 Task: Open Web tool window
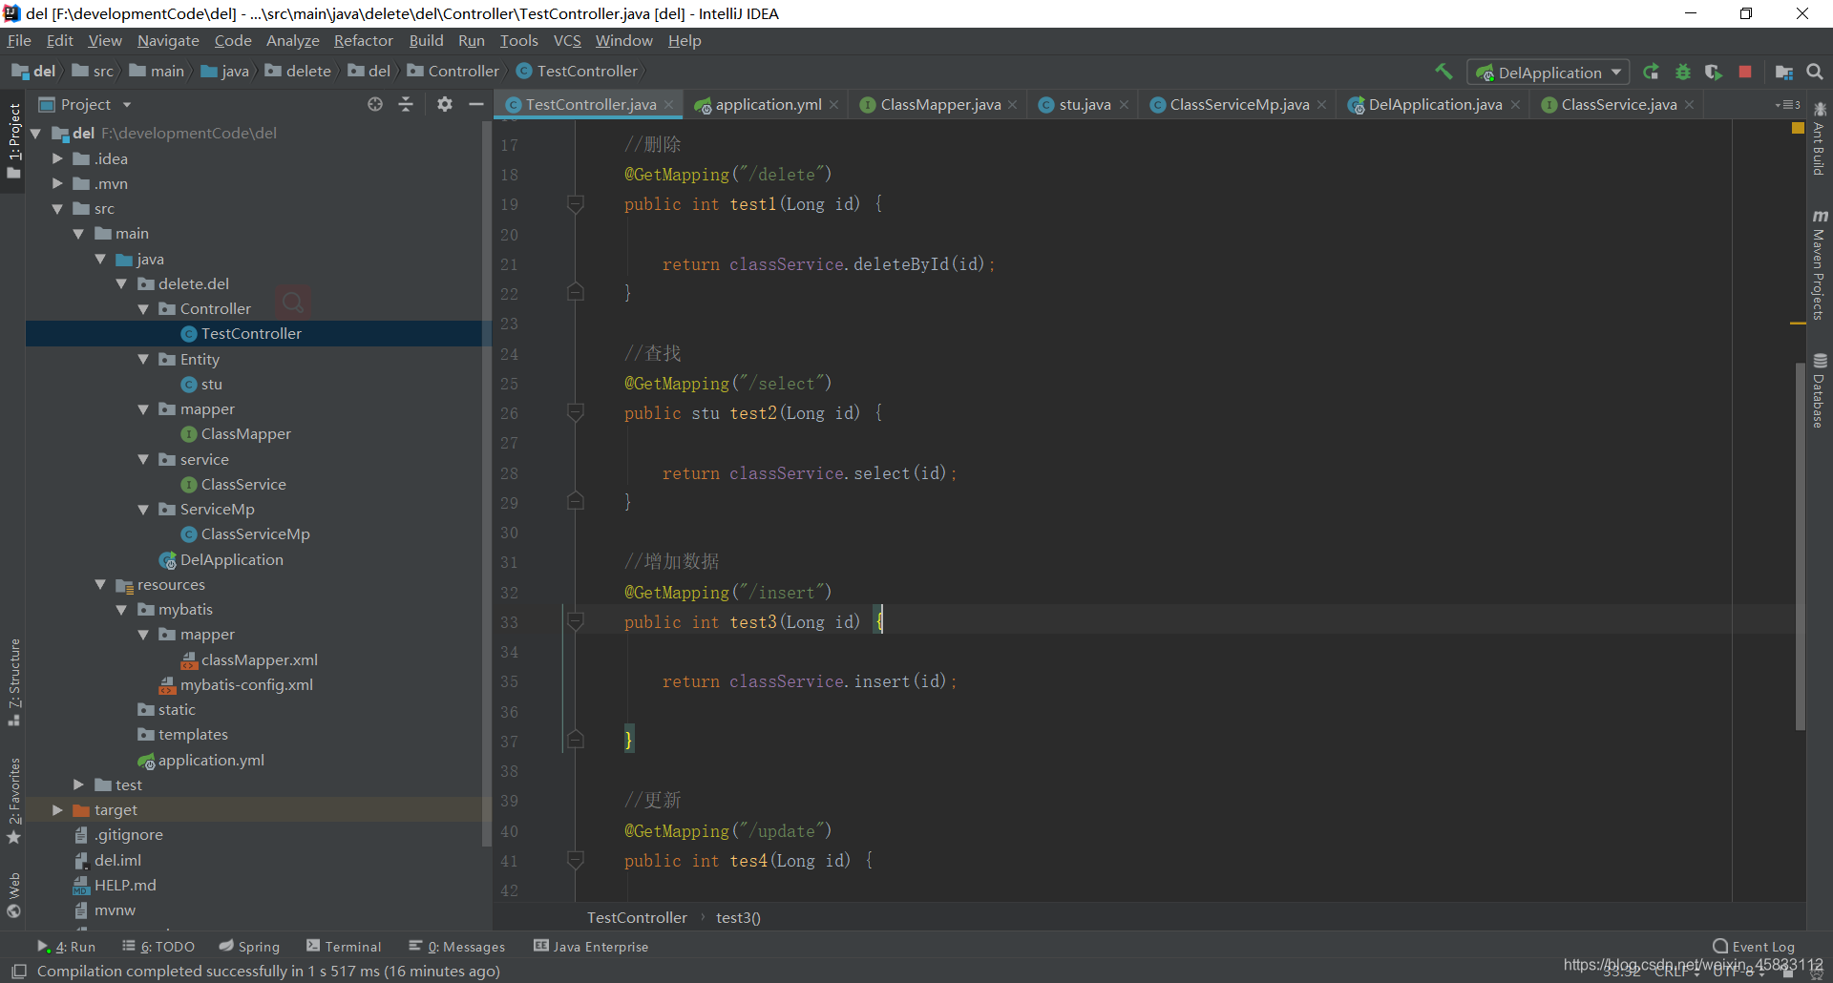pyautogui.click(x=14, y=895)
